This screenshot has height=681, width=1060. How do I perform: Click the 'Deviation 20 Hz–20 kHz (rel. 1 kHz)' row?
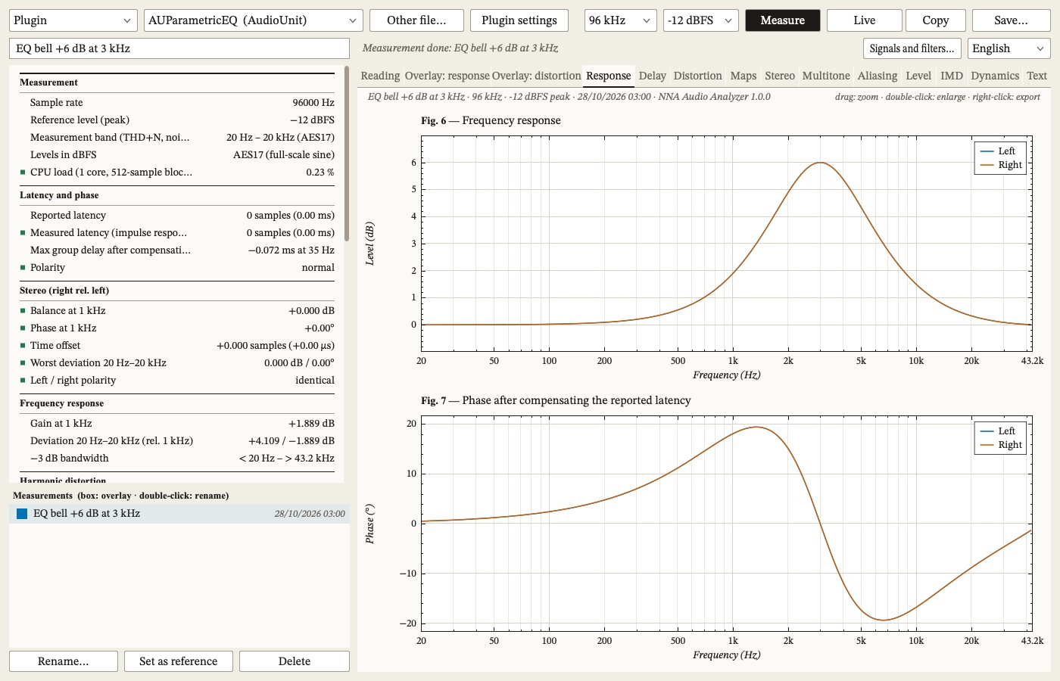tap(177, 441)
